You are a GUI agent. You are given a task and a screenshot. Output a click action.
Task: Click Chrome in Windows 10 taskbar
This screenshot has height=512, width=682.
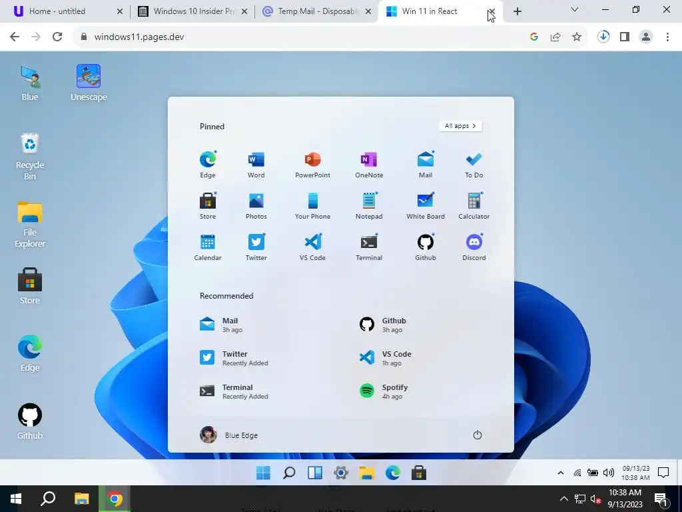click(115, 499)
